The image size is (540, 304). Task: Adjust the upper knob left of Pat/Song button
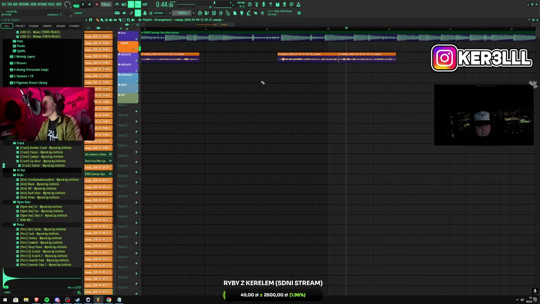coord(67,4)
